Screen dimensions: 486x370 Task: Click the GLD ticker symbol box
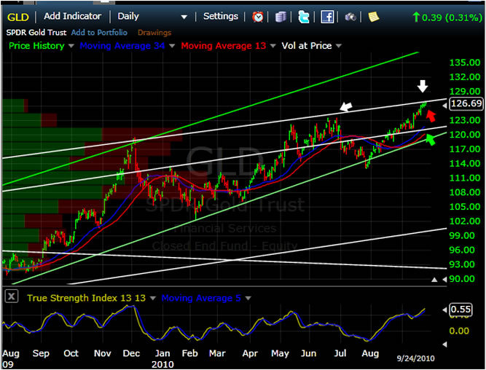[x=20, y=16]
